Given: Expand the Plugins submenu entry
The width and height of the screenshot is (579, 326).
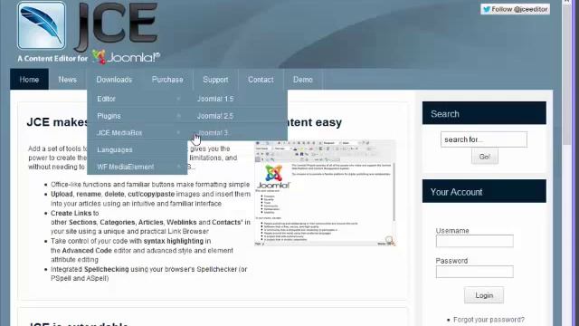Looking at the screenshot, I should click(x=138, y=116).
